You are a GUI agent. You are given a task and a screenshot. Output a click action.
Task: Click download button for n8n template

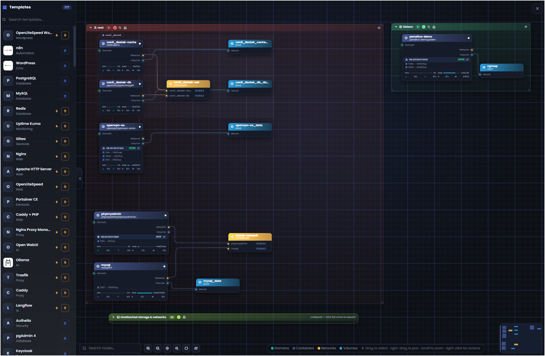65,50
